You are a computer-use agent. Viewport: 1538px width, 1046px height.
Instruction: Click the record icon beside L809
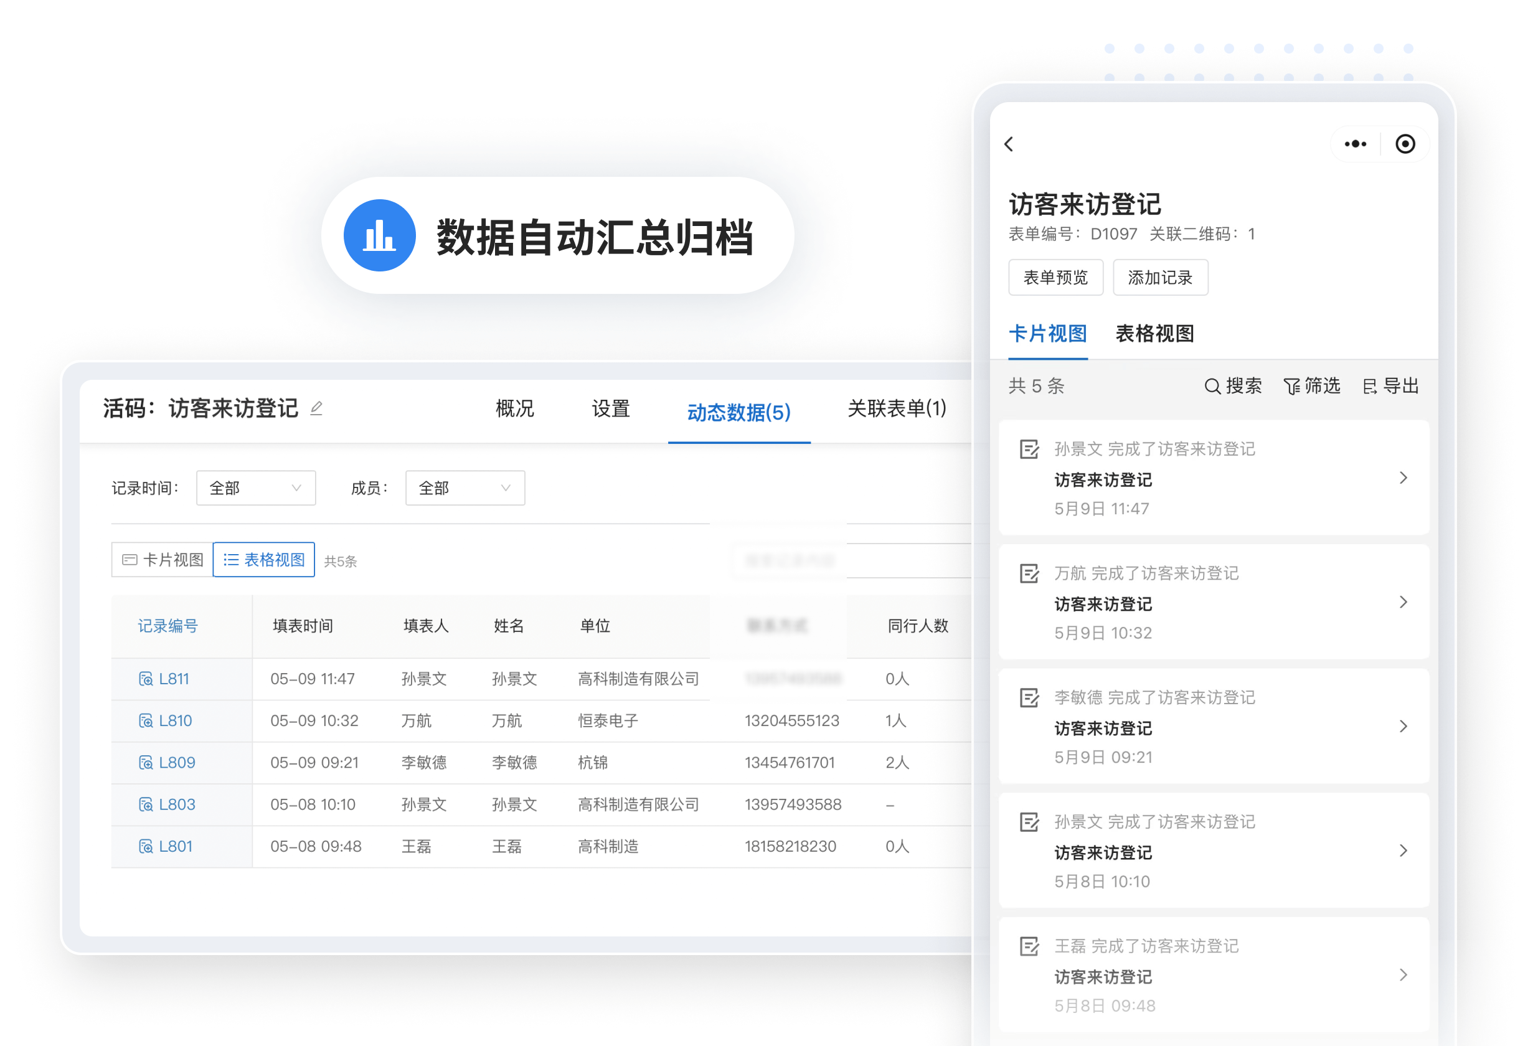click(x=146, y=763)
